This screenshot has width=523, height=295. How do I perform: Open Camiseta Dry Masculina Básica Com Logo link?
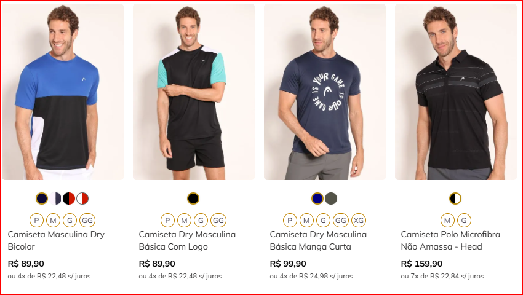click(187, 240)
